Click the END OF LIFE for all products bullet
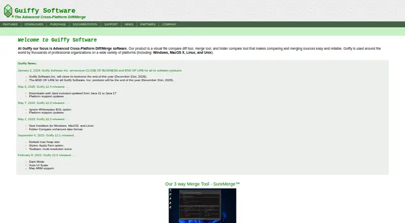 pyautogui.click(x=101, y=80)
